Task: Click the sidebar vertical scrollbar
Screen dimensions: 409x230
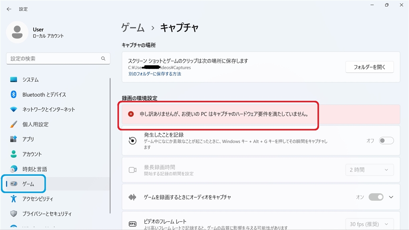Action: point(110,145)
